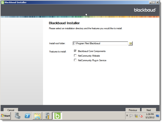Click the muted speaker volume tray icon
Screen dimensions: 163x123
tap(141, 116)
